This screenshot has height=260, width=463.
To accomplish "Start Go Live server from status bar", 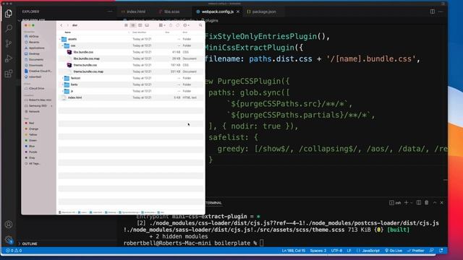I will tap(394, 251).
